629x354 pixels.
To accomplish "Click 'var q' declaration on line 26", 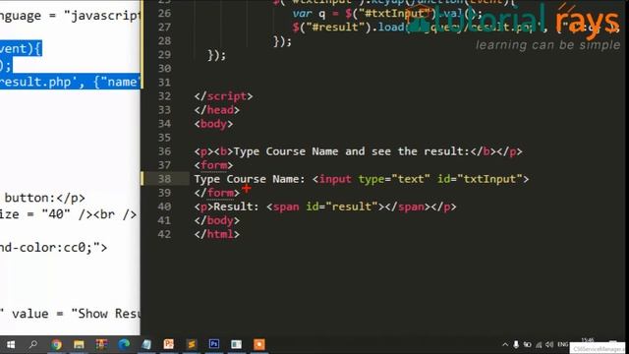I will click(x=309, y=14).
